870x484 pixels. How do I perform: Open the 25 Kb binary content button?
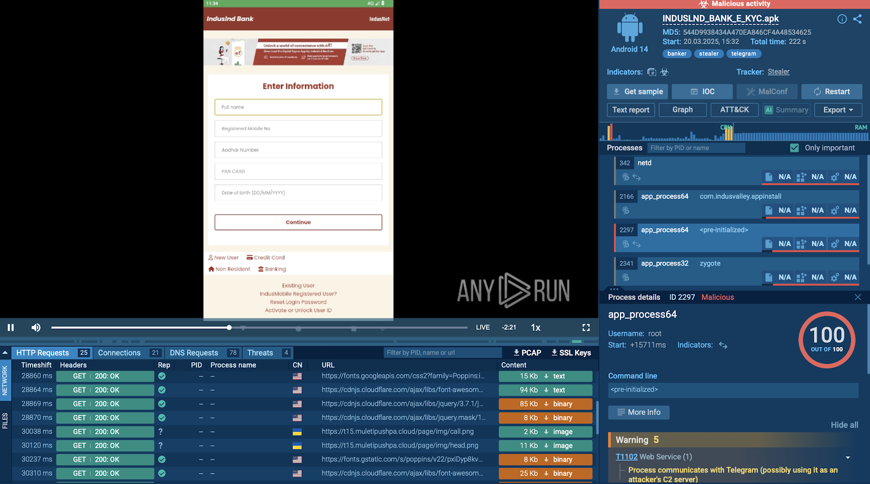click(545, 473)
